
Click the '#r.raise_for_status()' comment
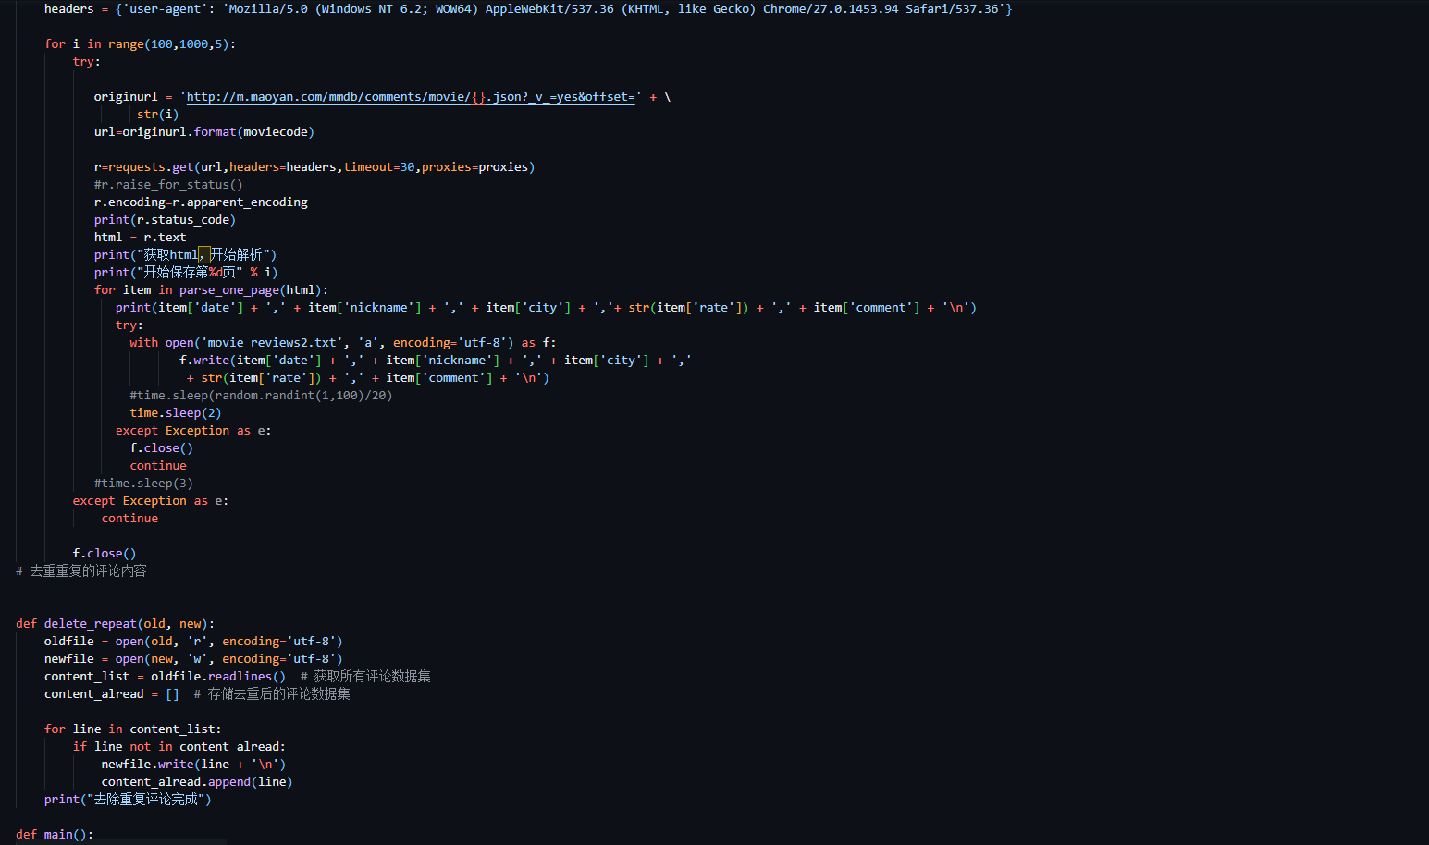click(168, 185)
